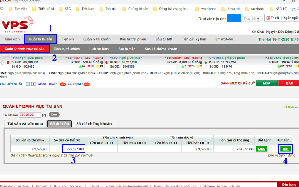
Task: Open the Tìm Việc bookmark folder
Action: tap(18, 9)
